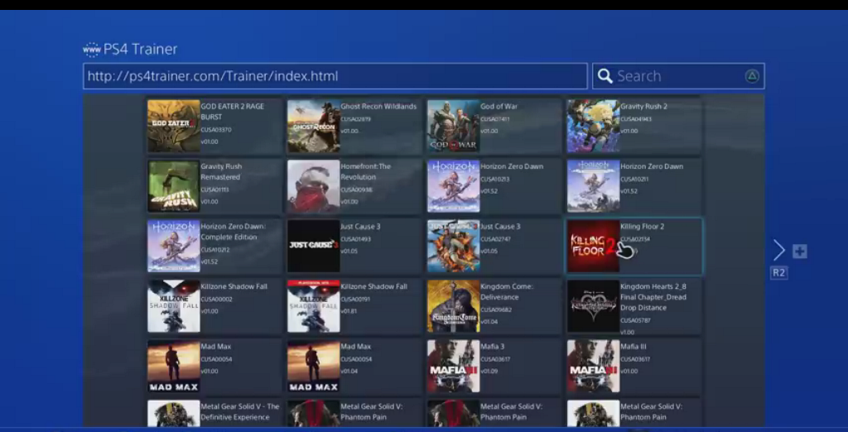Click the www globe icon beside PS4 Trainer
This screenshot has height=432, width=848.
91,50
